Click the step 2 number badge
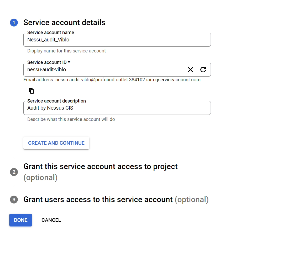This screenshot has width=292, height=263. [14, 172]
